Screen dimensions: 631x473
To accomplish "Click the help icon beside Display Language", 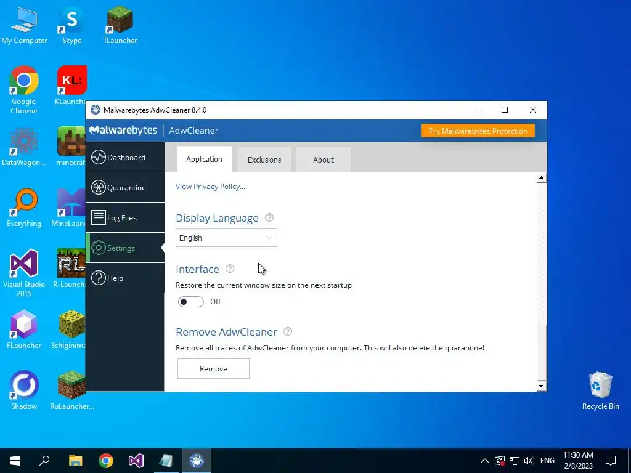I will click(x=269, y=217).
